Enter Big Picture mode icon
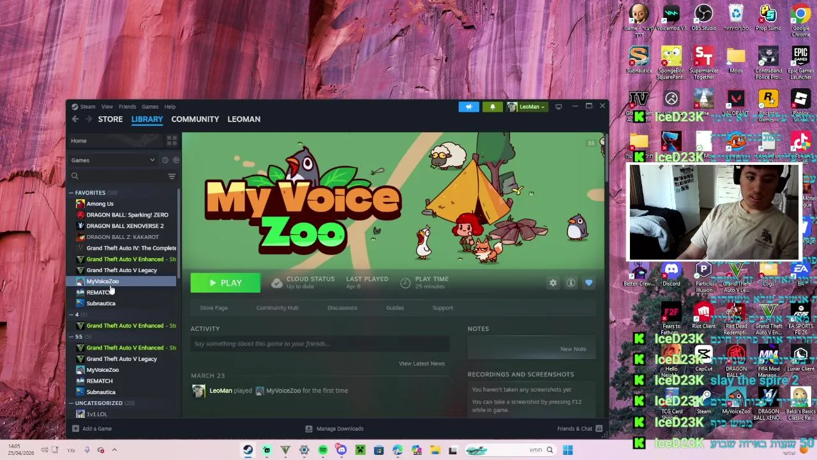The image size is (817, 460). [x=558, y=107]
